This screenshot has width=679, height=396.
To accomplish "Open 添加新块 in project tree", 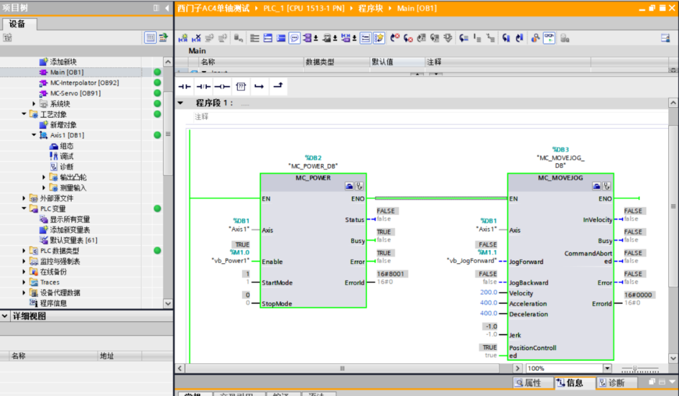I will pos(62,62).
